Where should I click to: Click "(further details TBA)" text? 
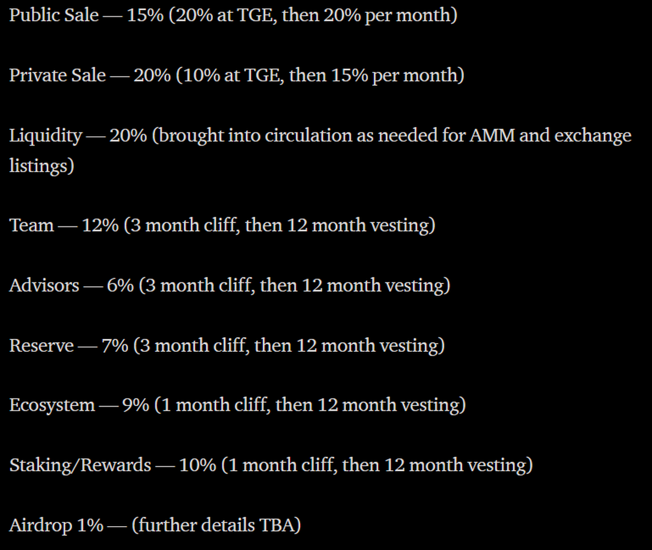(216, 525)
